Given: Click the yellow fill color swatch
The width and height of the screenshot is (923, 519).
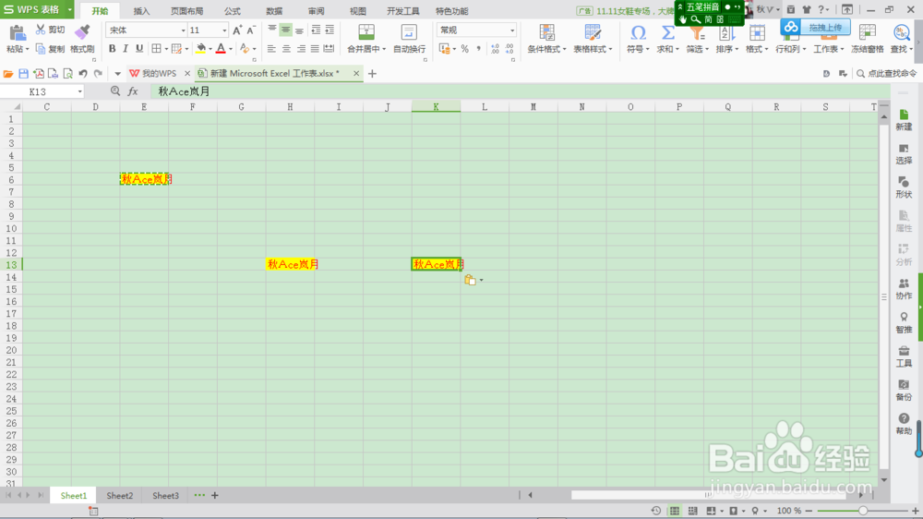Looking at the screenshot, I should pyautogui.click(x=201, y=49).
